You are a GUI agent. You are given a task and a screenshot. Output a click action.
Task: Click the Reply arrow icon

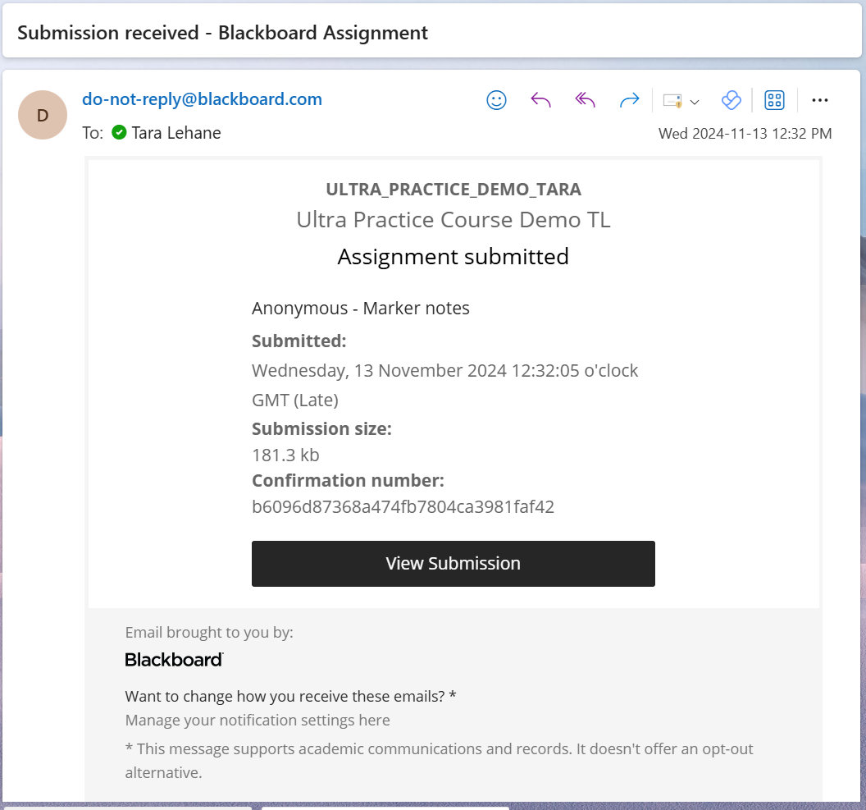(540, 100)
